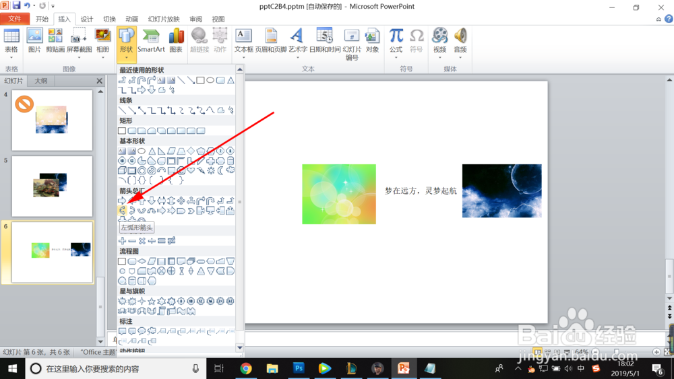Image resolution: width=674 pixels, height=379 pixels.
Task: Switch to the 动画 Animations tab
Action: pyautogui.click(x=131, y=19)
